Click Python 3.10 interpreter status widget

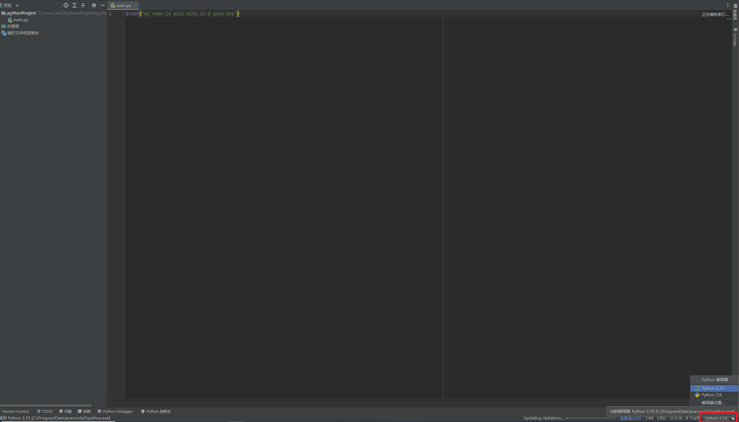[x=716, y=418]
